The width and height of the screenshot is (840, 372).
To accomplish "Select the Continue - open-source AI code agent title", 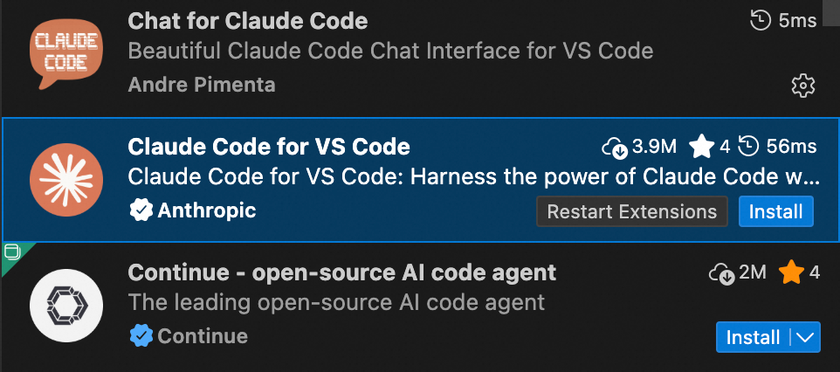I will pyautogui.click(x=341, y=272).
